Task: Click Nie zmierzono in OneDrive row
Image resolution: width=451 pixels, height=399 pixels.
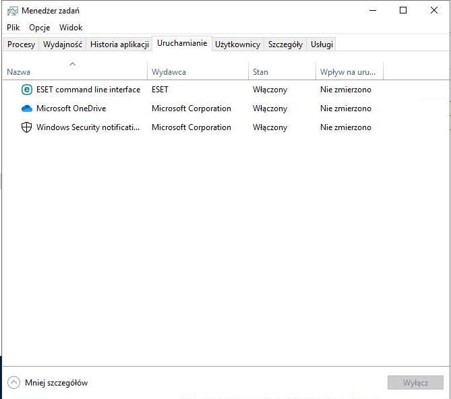Action: (346, 109)
